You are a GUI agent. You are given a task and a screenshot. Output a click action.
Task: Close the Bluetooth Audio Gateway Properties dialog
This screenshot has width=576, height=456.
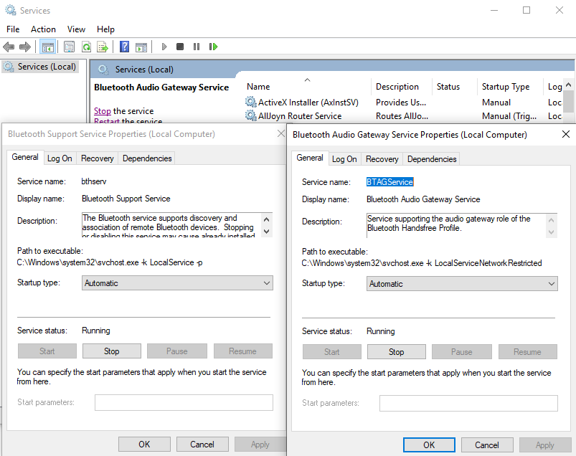[x=566, y=134]
